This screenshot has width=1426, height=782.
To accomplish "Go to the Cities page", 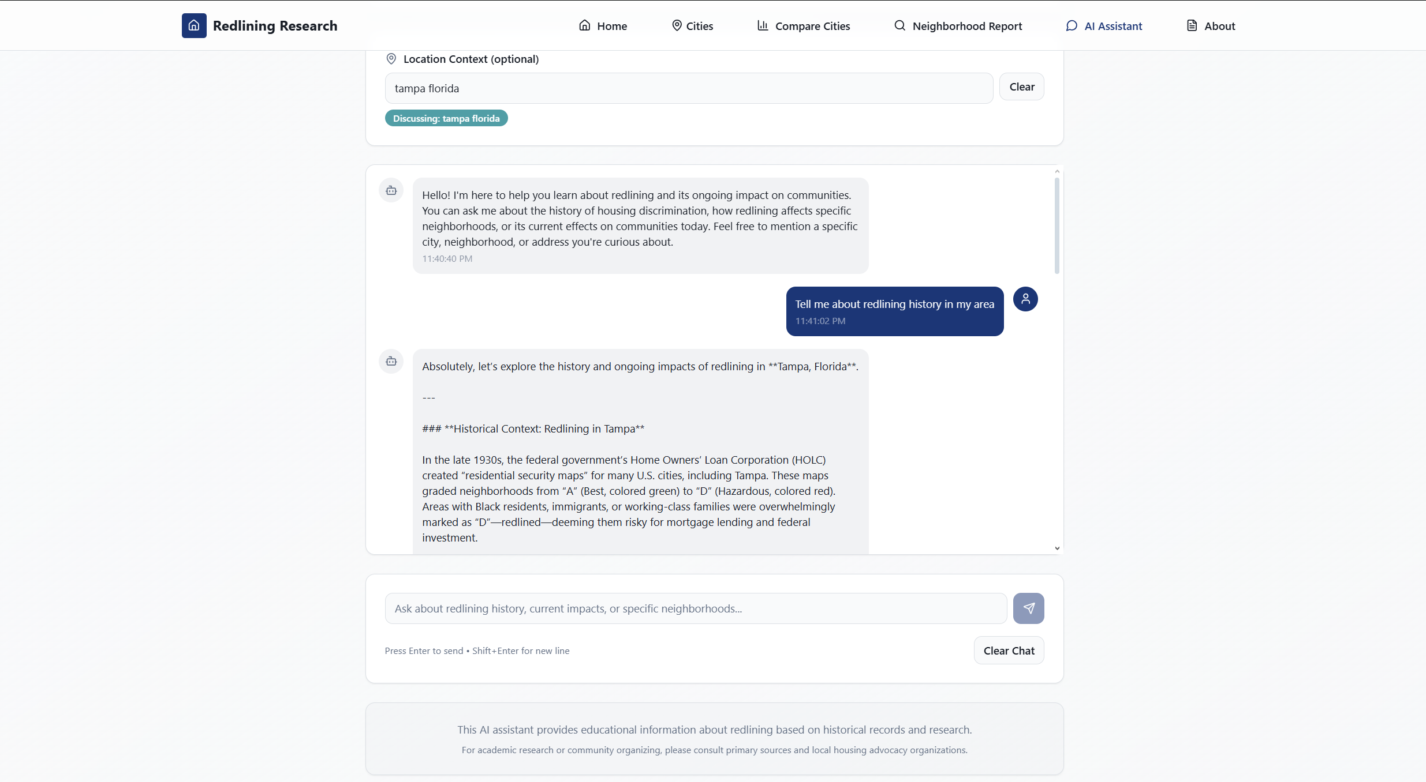I will pos(692,26).
